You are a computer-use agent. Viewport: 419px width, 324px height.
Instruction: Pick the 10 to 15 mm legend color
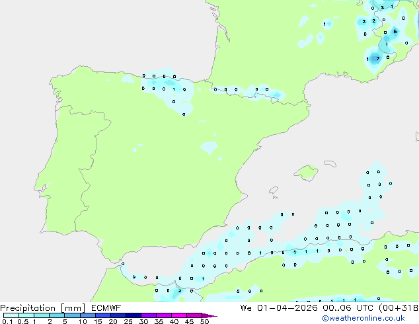[x=87, y=315]
